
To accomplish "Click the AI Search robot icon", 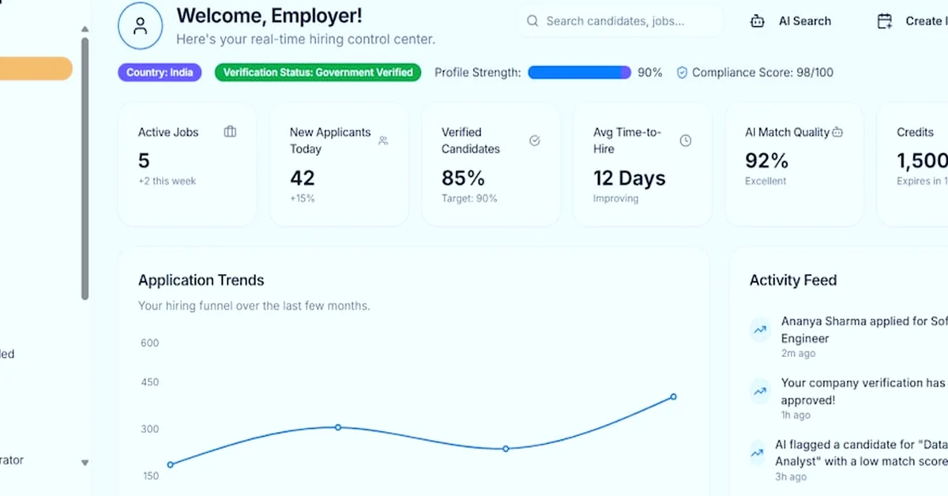I will tap(758, 21).
